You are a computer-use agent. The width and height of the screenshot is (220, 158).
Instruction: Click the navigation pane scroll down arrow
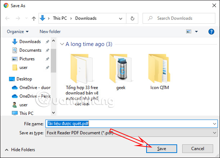(53, 113)
